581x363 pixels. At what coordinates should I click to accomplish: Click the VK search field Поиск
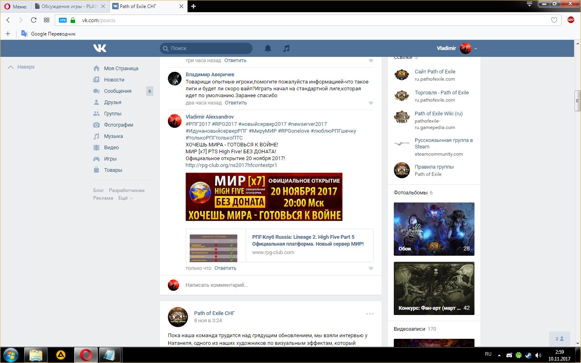206,48
